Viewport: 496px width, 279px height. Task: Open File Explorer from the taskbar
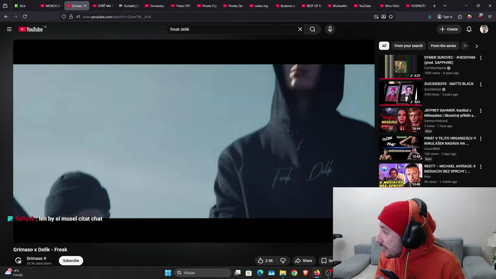[283, 273]
